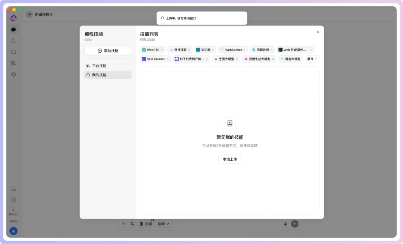
Task: Open the settings sliders icon in input bar
Action: tap(132, 224)
